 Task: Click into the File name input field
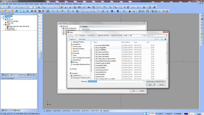click(115, 81)
